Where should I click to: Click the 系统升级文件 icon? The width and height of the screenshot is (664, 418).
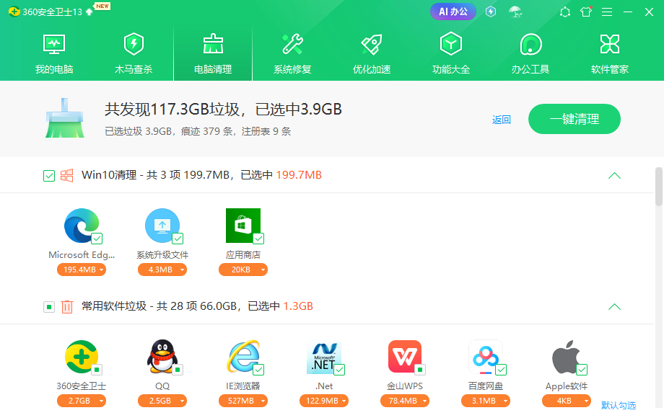162,226
